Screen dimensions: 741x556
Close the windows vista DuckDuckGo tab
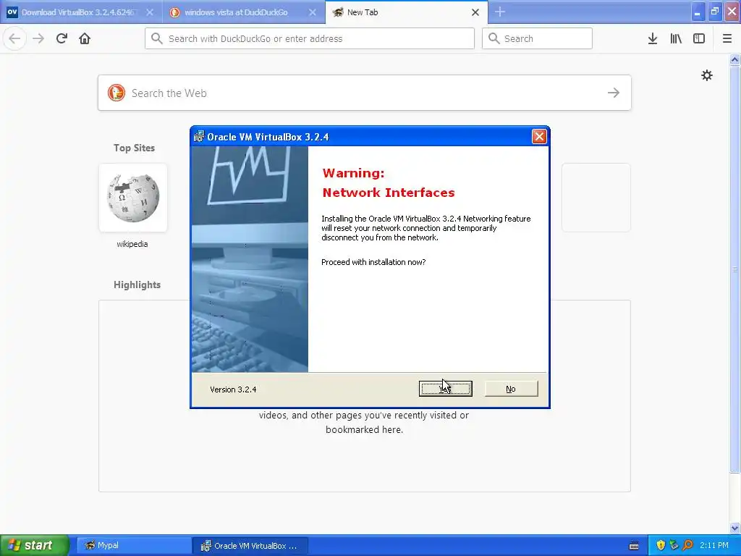(313, 12)
